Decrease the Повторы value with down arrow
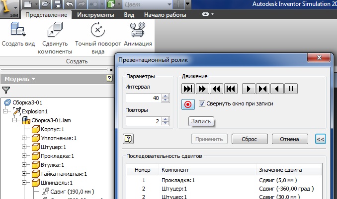The height and width of the screenshot is (199, 337). coord(166,123)
